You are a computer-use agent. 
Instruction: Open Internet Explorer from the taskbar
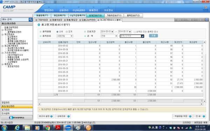17,128
